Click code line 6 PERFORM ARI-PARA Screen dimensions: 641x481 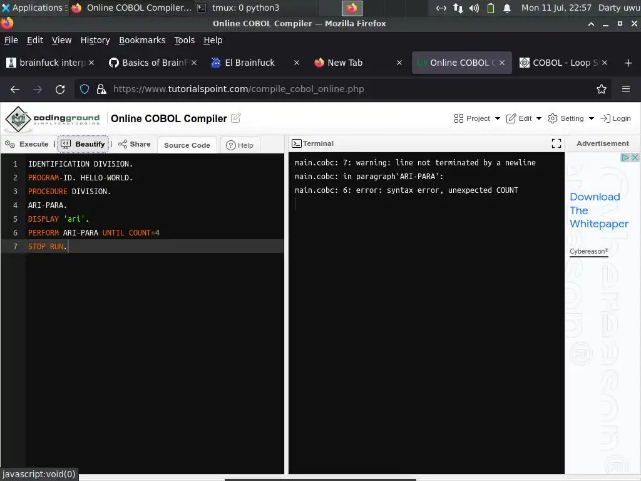94,233
